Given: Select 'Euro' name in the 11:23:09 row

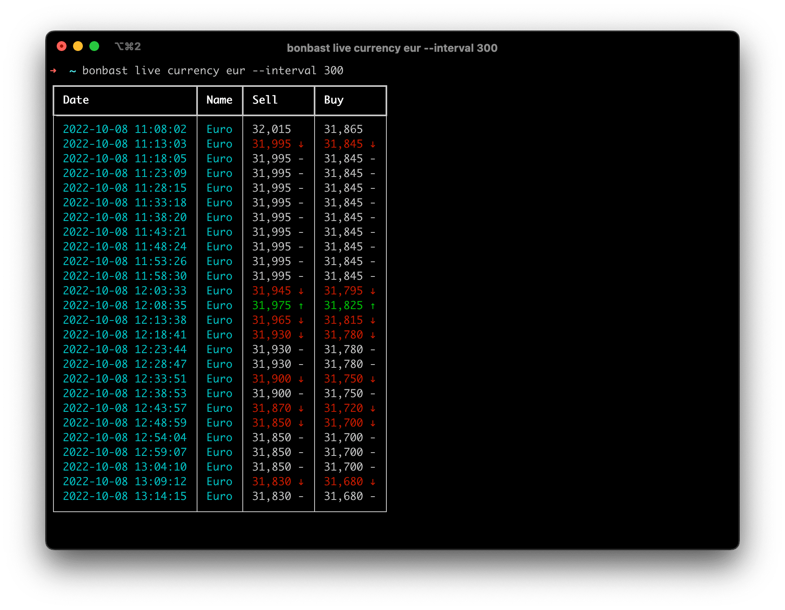Looking at the screenshot, I should [x=220, y=173].
